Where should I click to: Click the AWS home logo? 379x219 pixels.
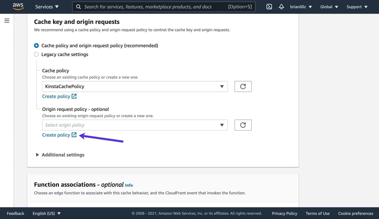pyautogui.click(x=18, y=7)
